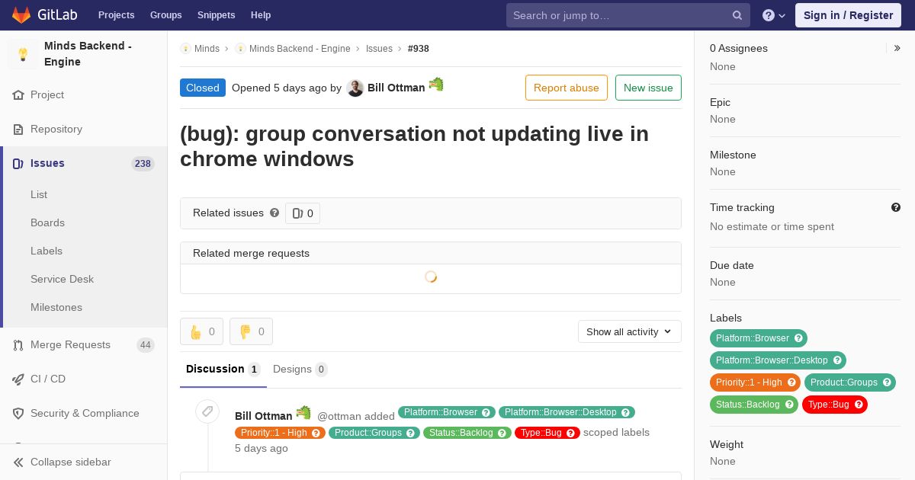Click the label tag icon in activity timeline
The width and height of the screenshot is (915, 480).
point(207,411)
